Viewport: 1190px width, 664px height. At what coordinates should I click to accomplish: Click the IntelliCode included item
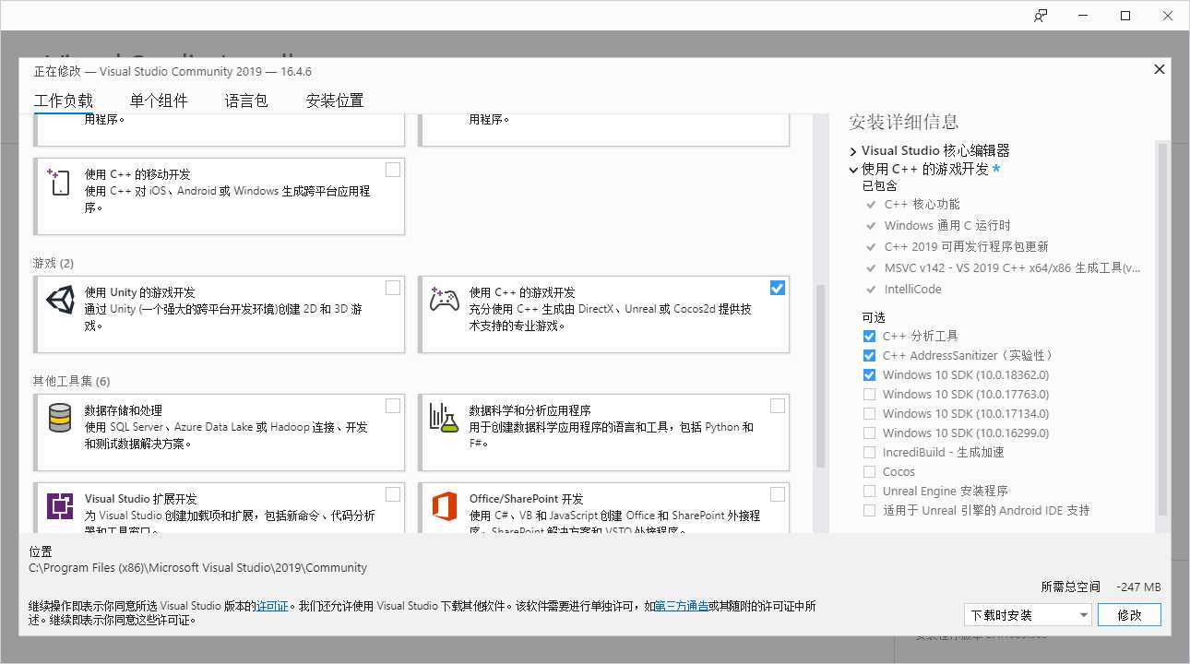913,290
